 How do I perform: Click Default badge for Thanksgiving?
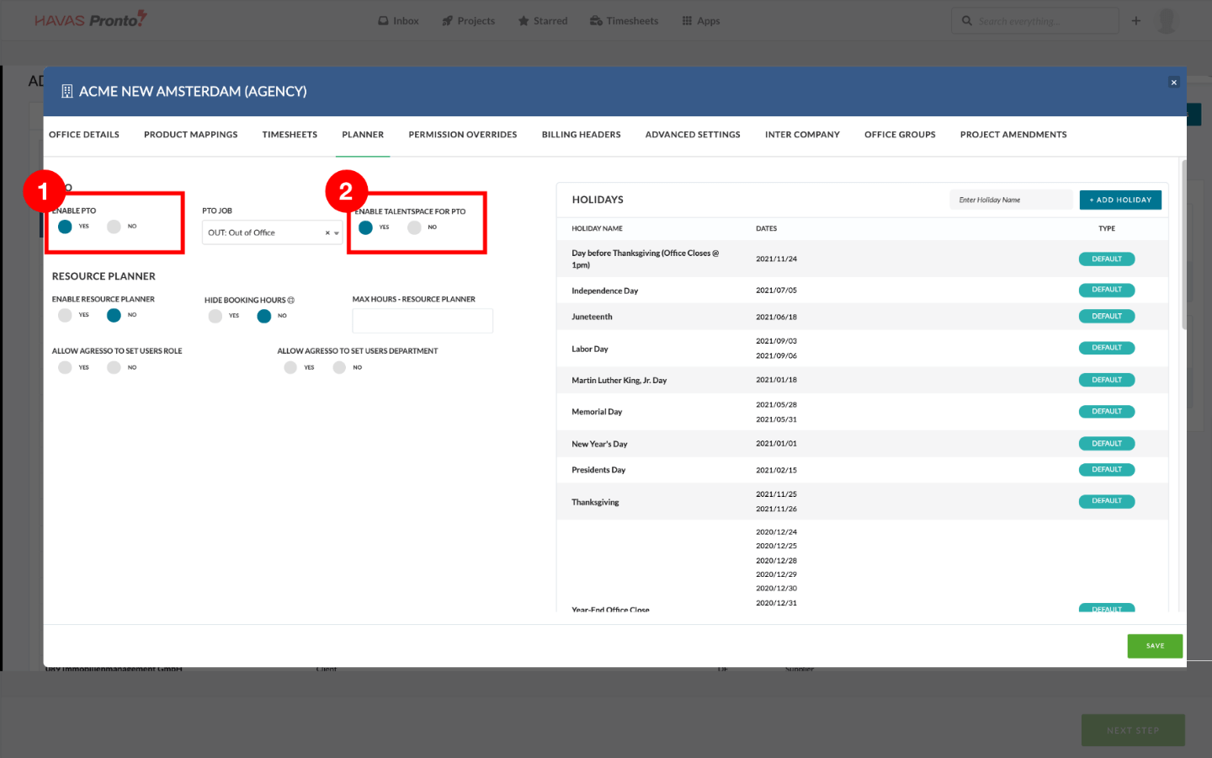pos(1107,501)
